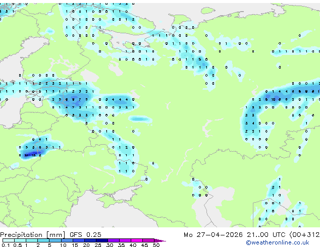This screenshot has width=320, height=247.
Task: Pick the legend swatch between 15 and 20
Action: [78, 240]
